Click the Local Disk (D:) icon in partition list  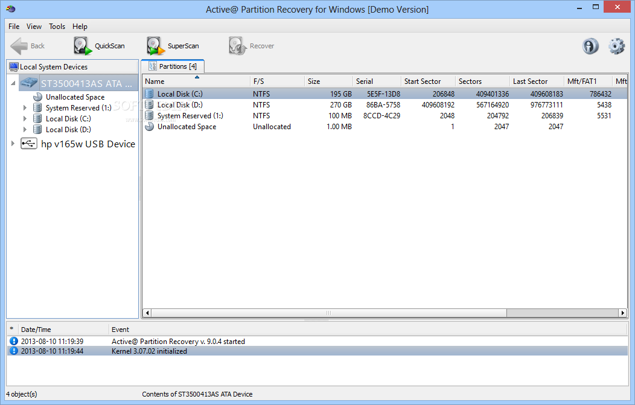click(x=150, y=105)
